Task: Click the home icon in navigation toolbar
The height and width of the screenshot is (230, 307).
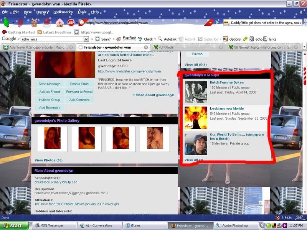Action: [x=59, y=23]
